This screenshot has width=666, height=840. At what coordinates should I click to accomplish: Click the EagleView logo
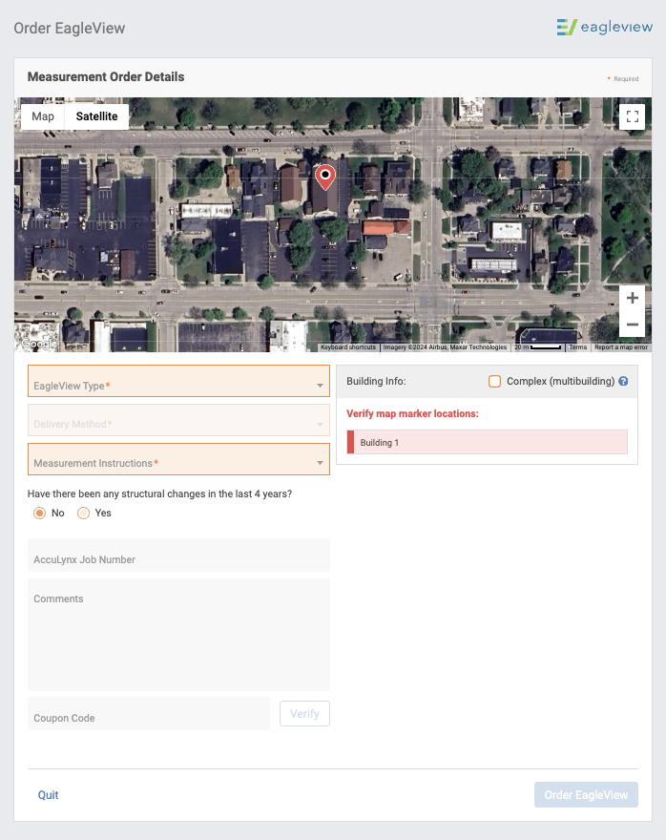click(x=604, y=27)
